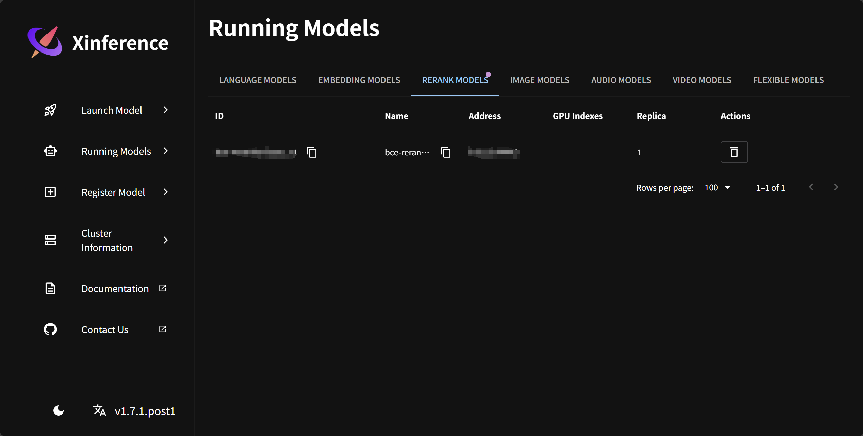The height and width of the screenshot is (436, 863).
Task: Open the language translation switcher icon
Action: coord(99,410)
